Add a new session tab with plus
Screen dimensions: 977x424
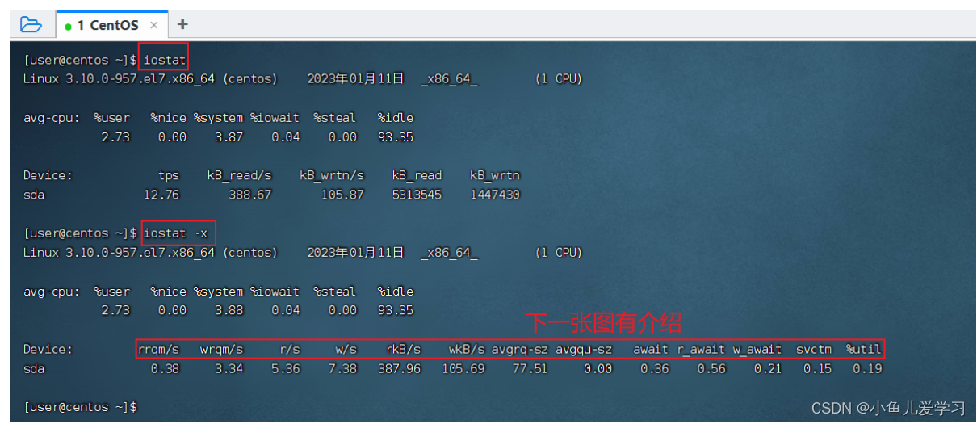pos(182,24)
